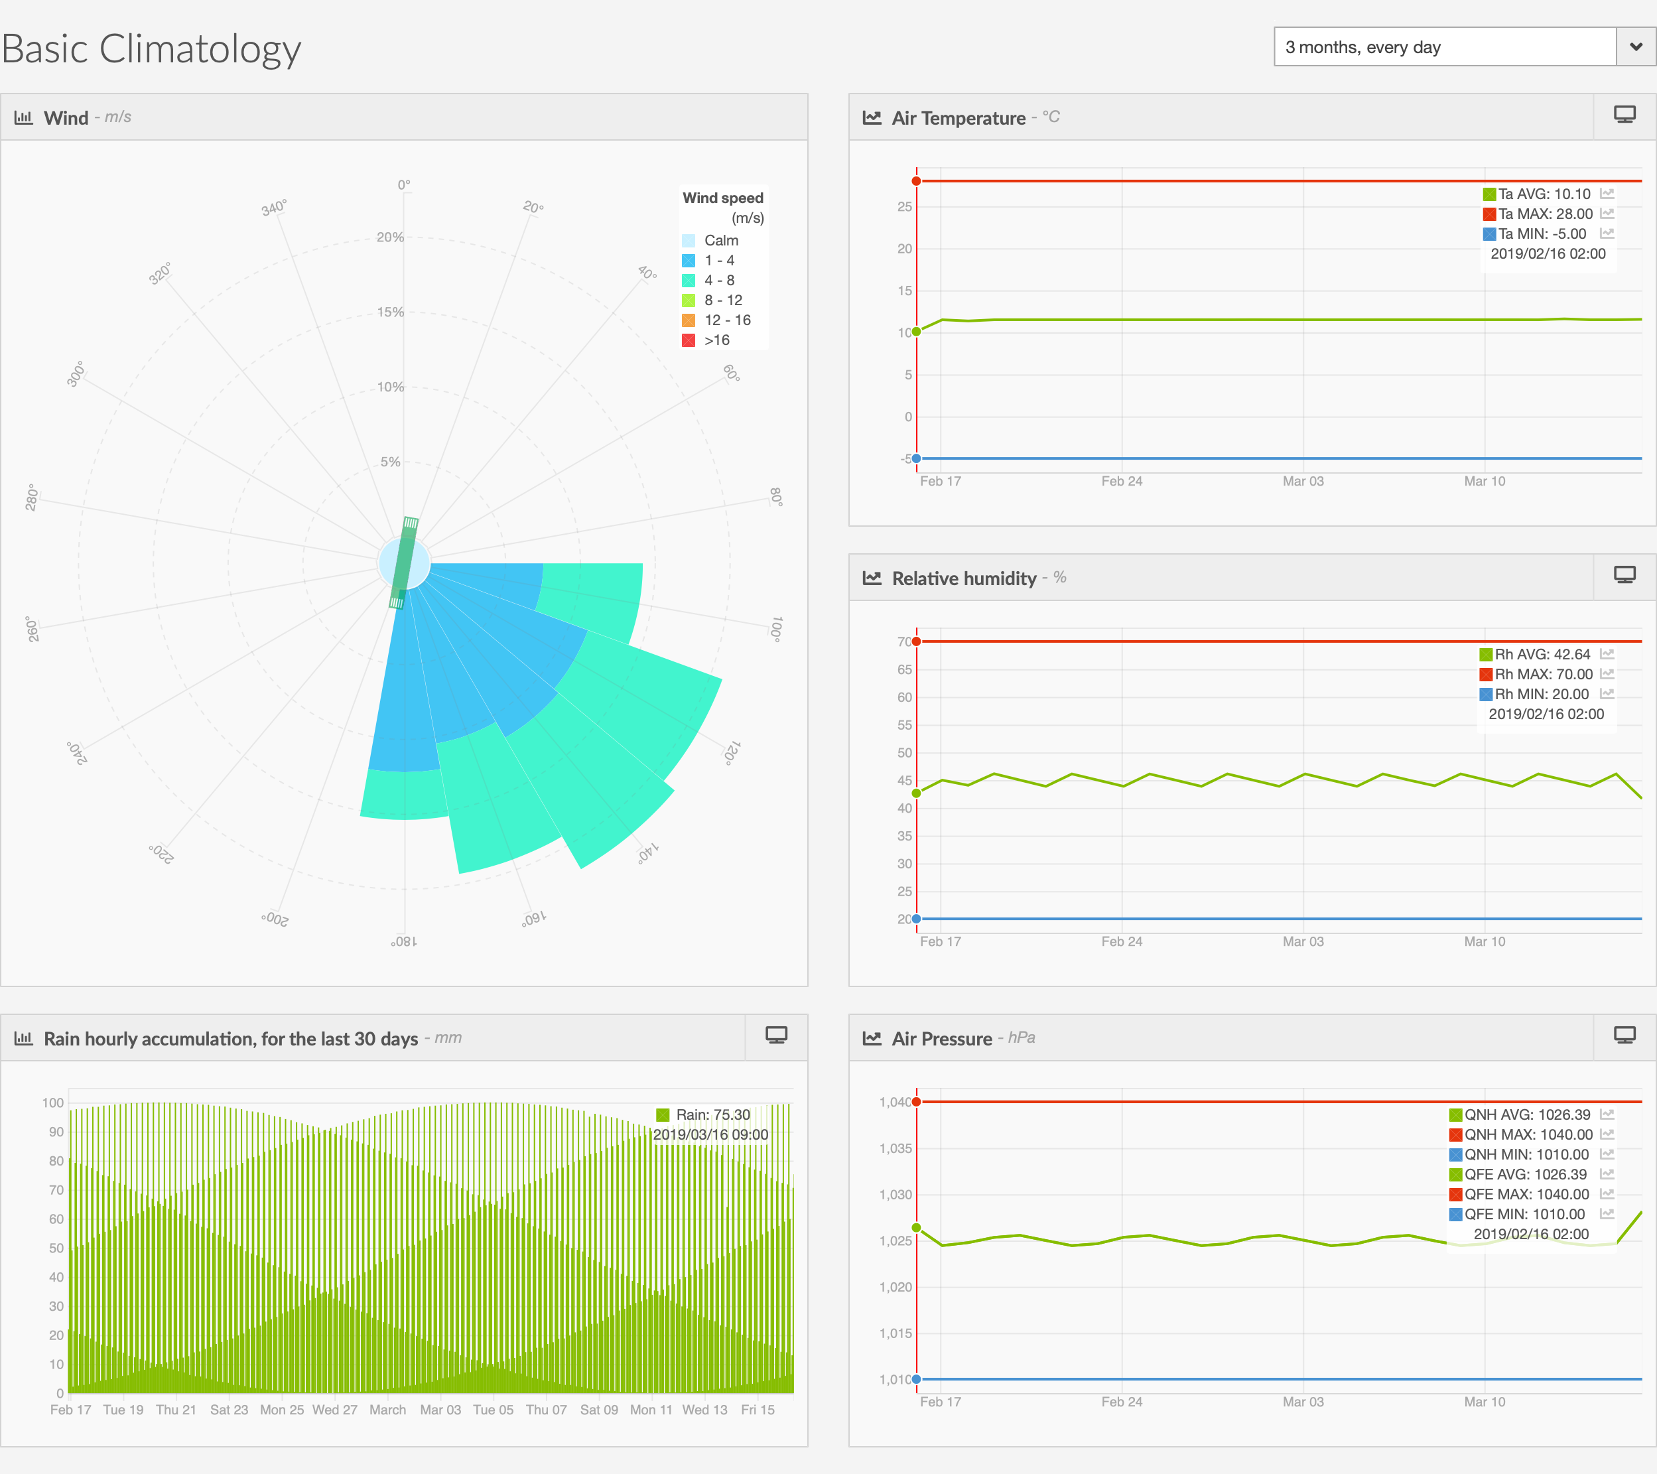Click the blue pressure minimum marker dot
1657x1474 pixels.
coord(916,1378)
